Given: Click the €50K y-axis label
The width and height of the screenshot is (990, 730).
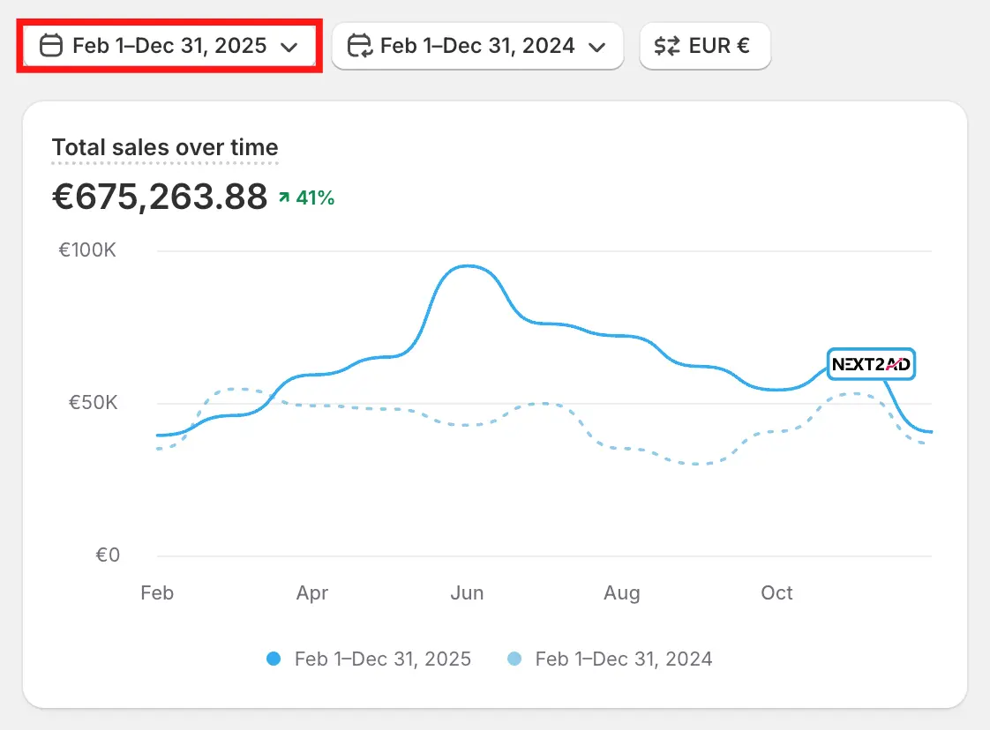Looking at the screenshot, I should point(93,403).
